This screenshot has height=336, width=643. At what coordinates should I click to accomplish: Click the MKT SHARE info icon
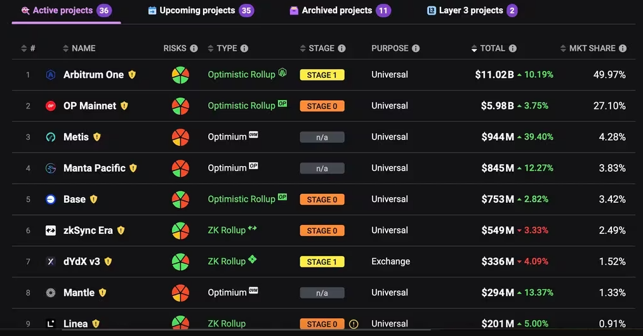pyautogui.click(x=623, y=48)
